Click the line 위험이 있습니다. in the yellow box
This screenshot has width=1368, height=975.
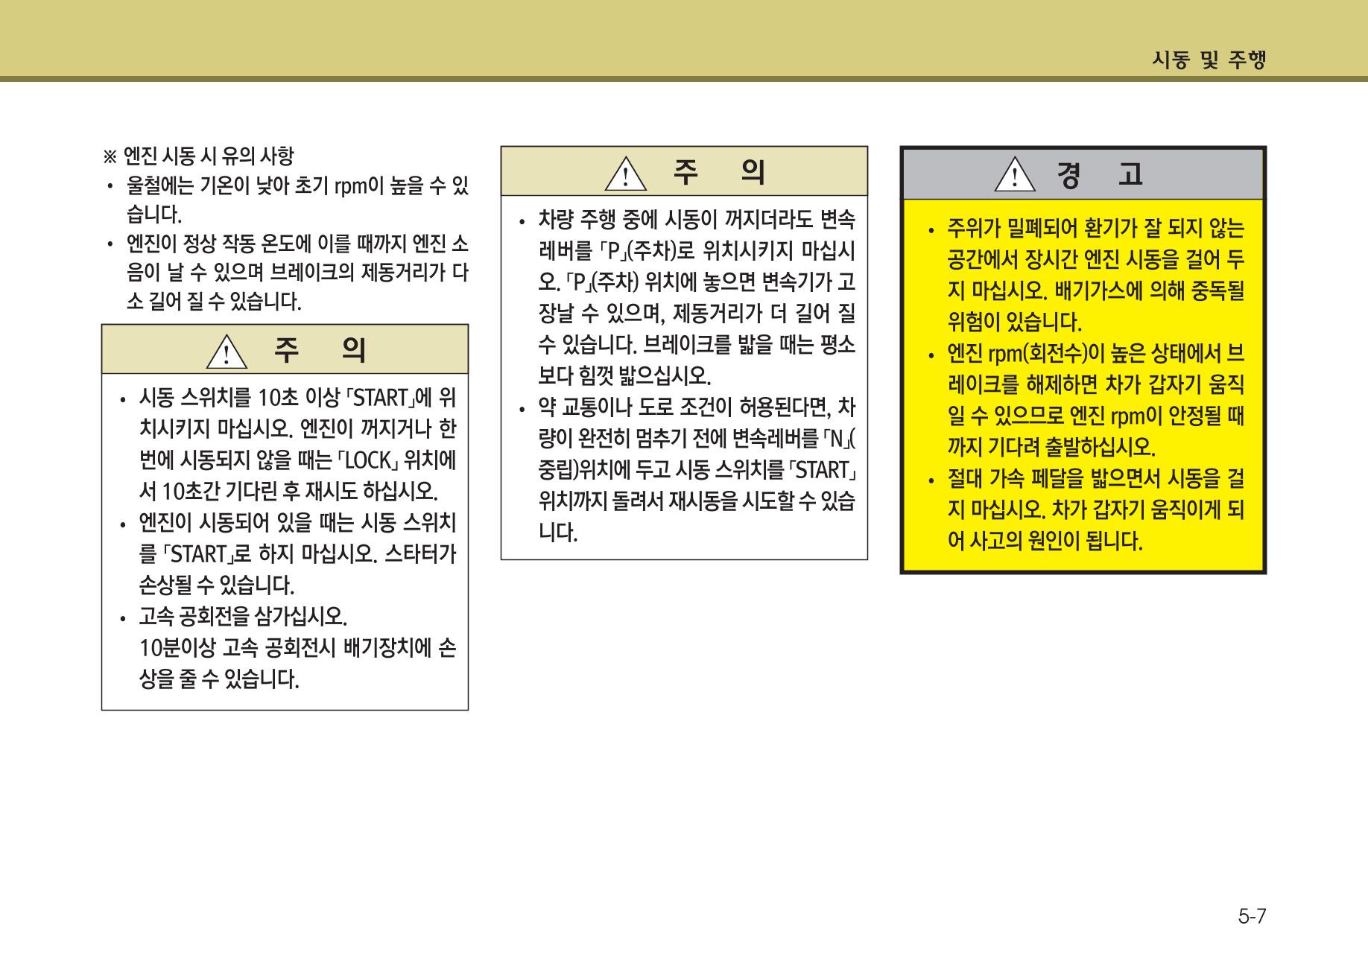pyautogui.click(x=1015, y=322)
